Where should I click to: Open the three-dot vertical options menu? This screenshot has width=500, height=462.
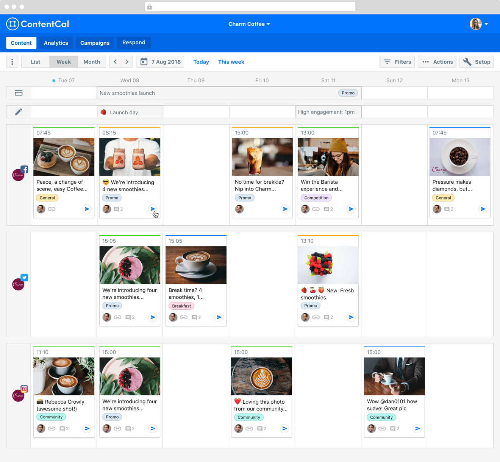click(12, 62)
